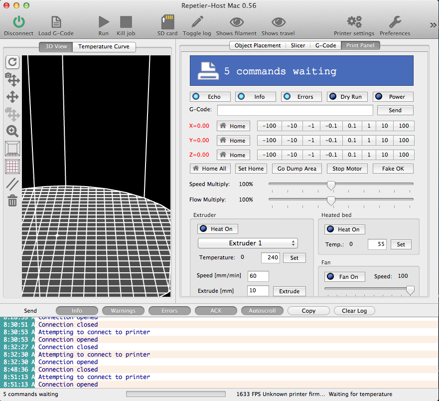Click the G-Code input field

click(295, 110)
